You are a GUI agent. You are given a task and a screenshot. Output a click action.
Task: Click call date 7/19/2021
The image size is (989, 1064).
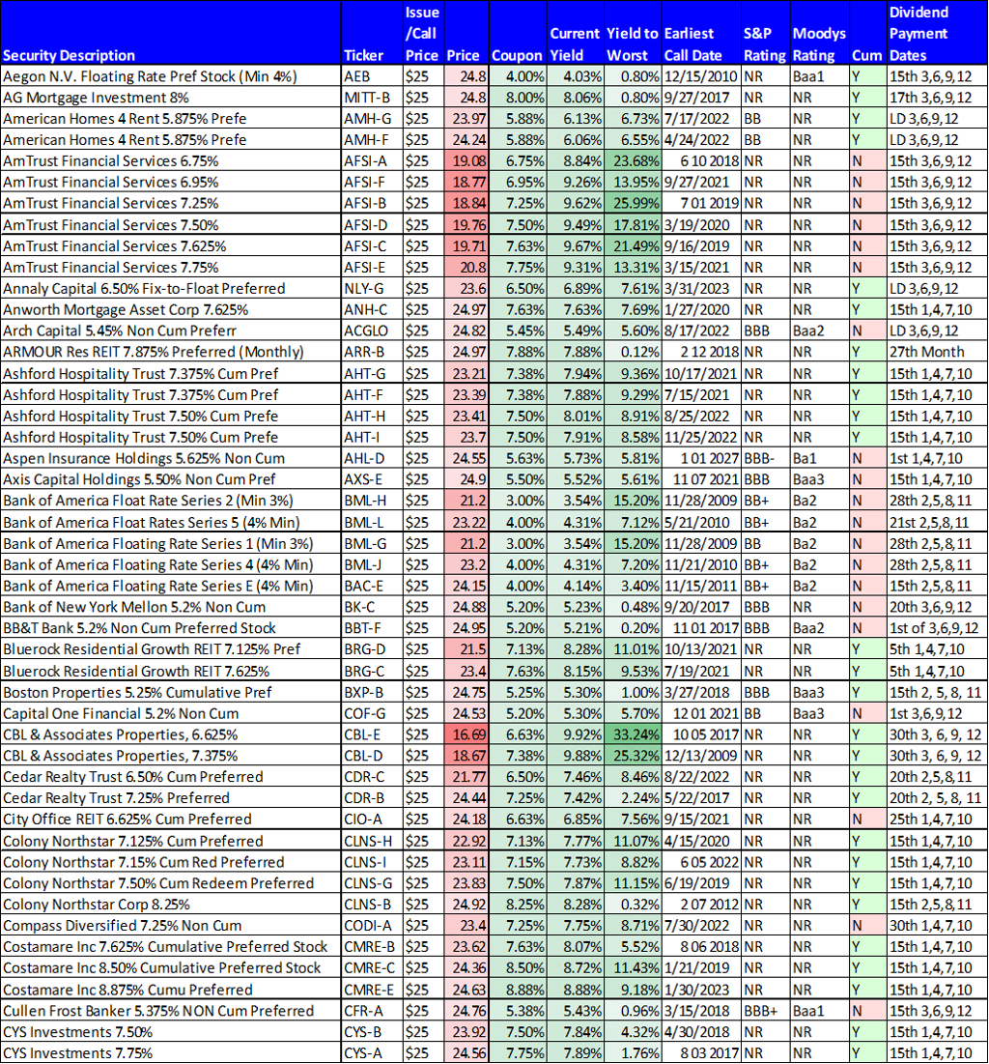click(701, 672)
